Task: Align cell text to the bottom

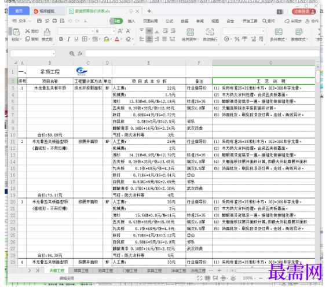Action: 157,31
